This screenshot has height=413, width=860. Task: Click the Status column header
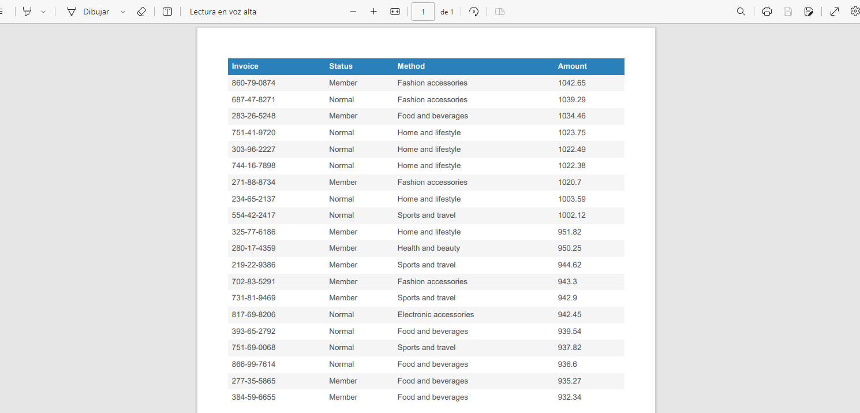(x=341, y=66)
